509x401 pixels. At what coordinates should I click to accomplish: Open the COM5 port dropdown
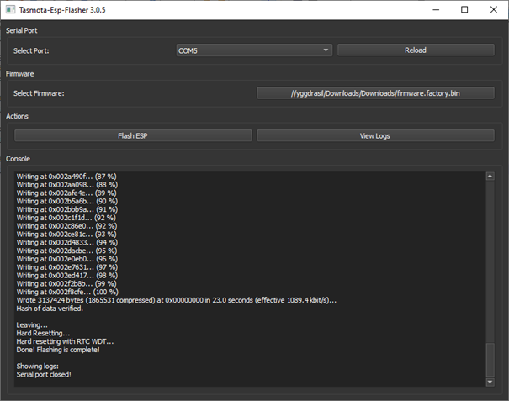coord(252,50)
